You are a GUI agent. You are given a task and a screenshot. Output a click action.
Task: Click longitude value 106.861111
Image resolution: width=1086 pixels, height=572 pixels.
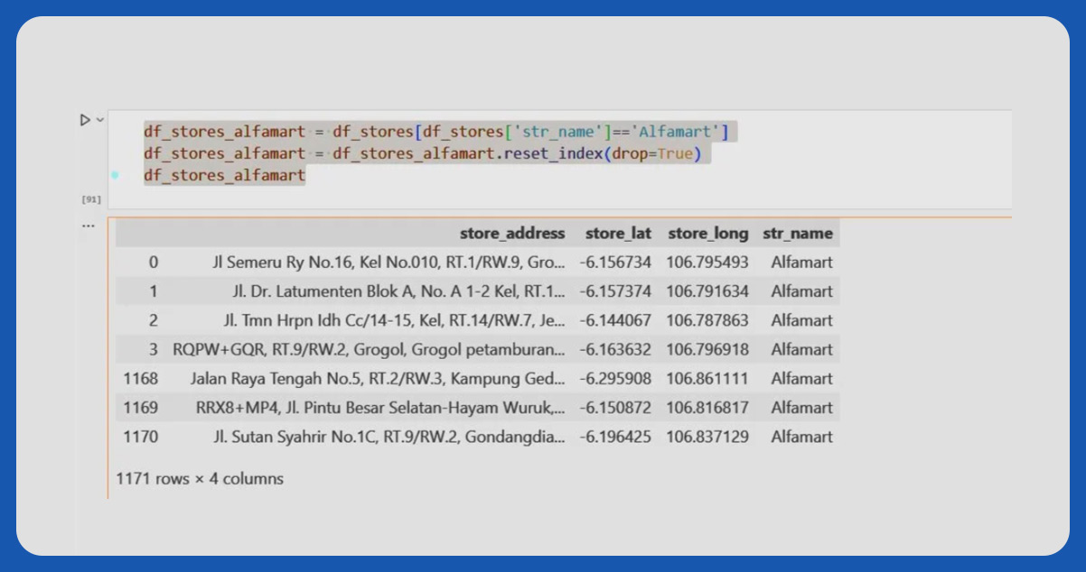click(707, 379)
